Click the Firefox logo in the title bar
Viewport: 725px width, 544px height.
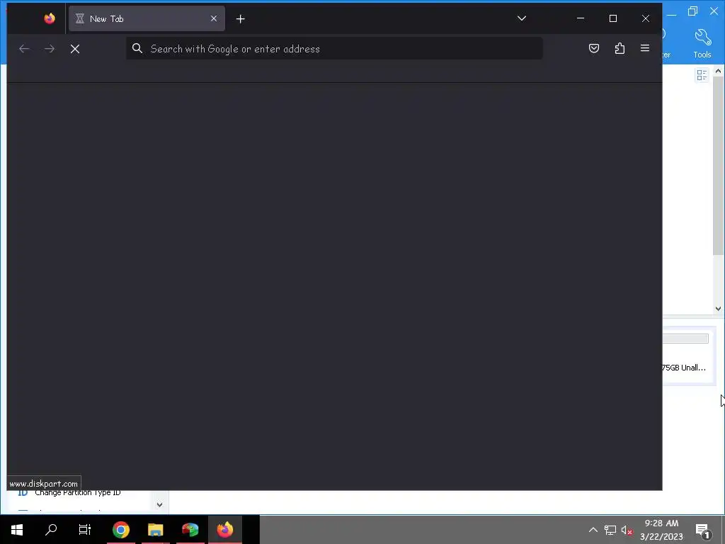pos(50,18)
